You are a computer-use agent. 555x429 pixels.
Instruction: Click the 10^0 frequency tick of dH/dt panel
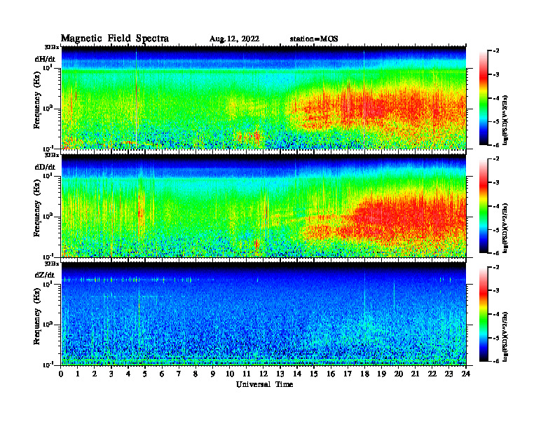point(48,108)
